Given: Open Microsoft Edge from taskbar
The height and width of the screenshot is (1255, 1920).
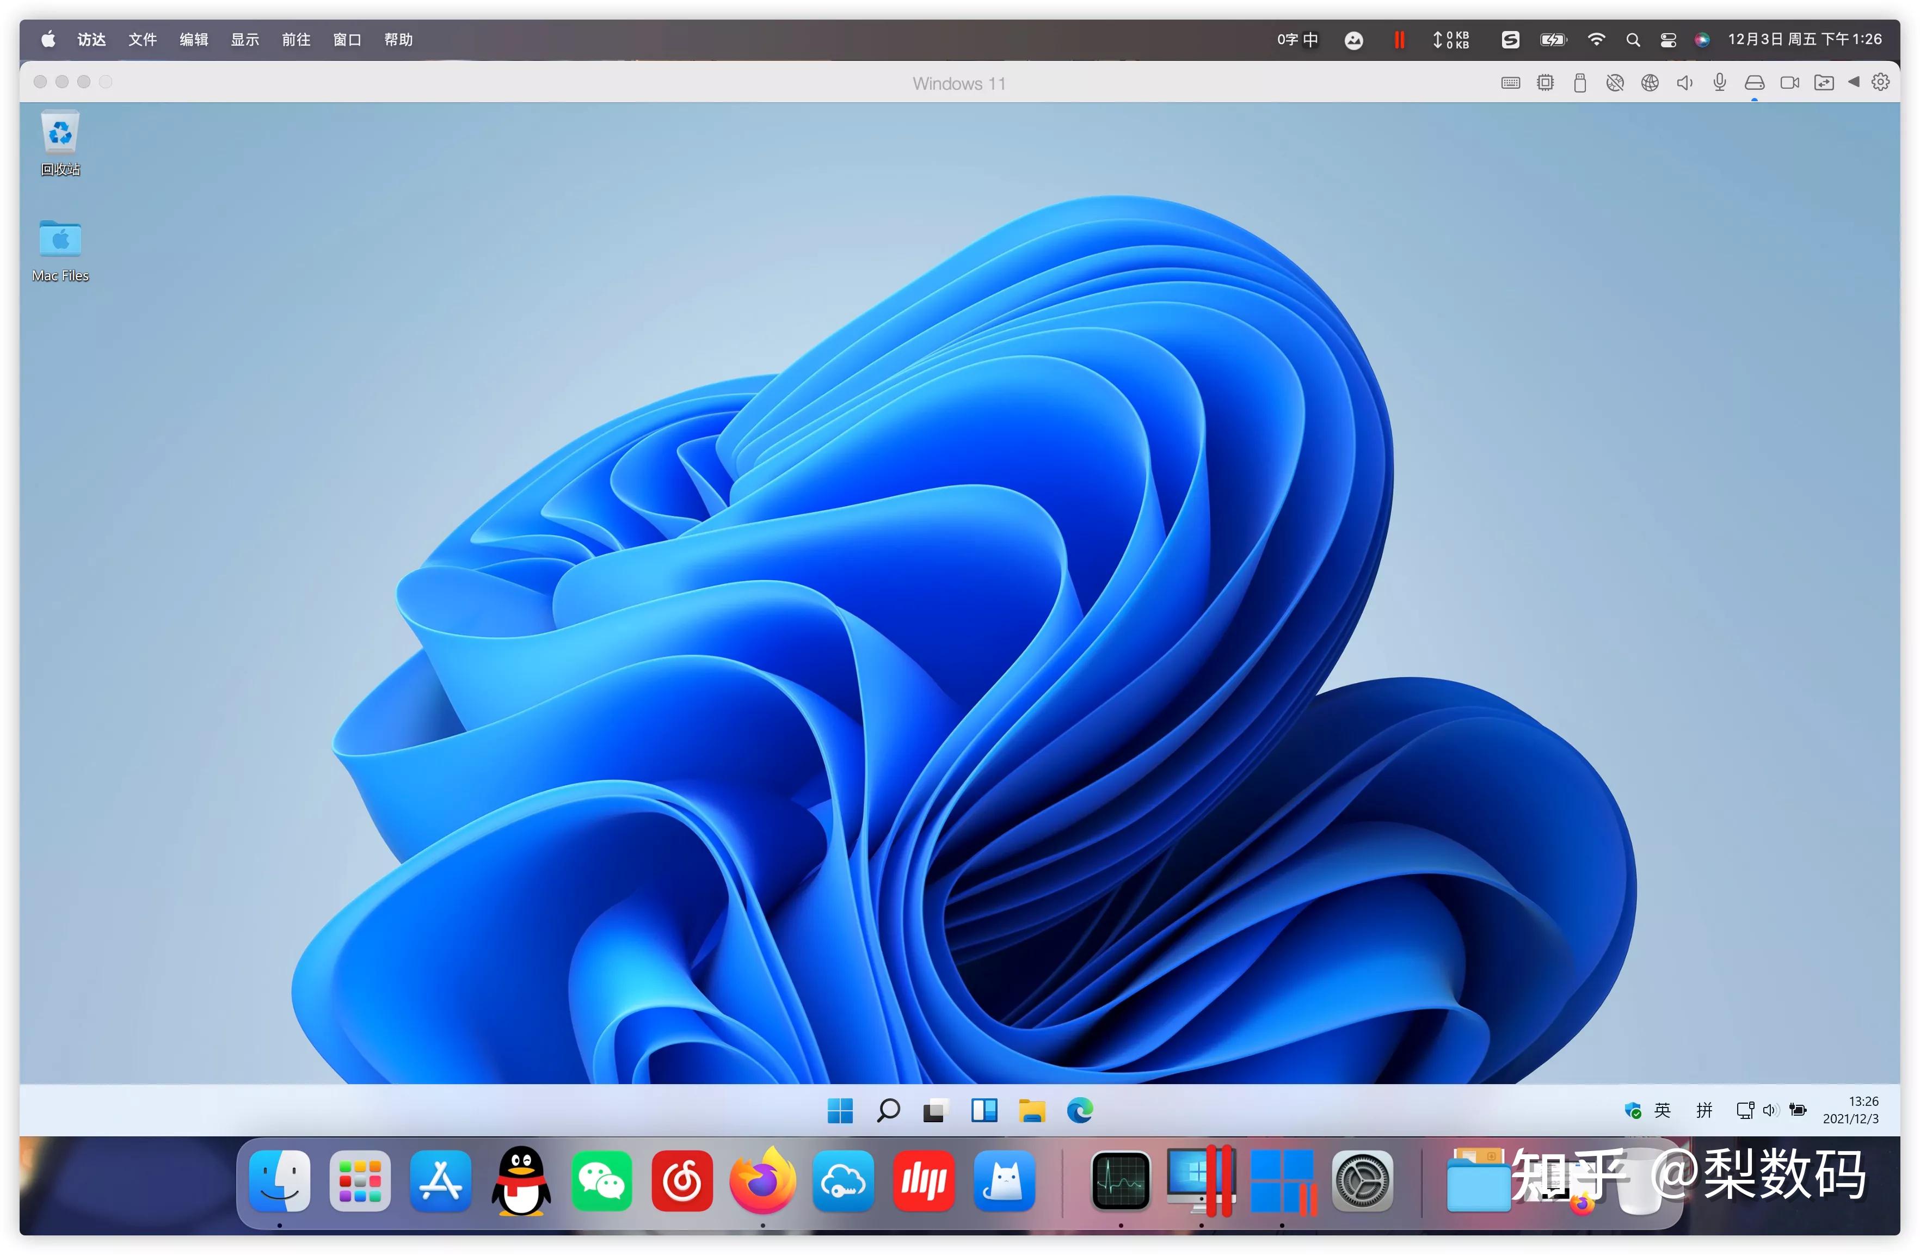Looking at the screenshot, I should [1079, 1111].
